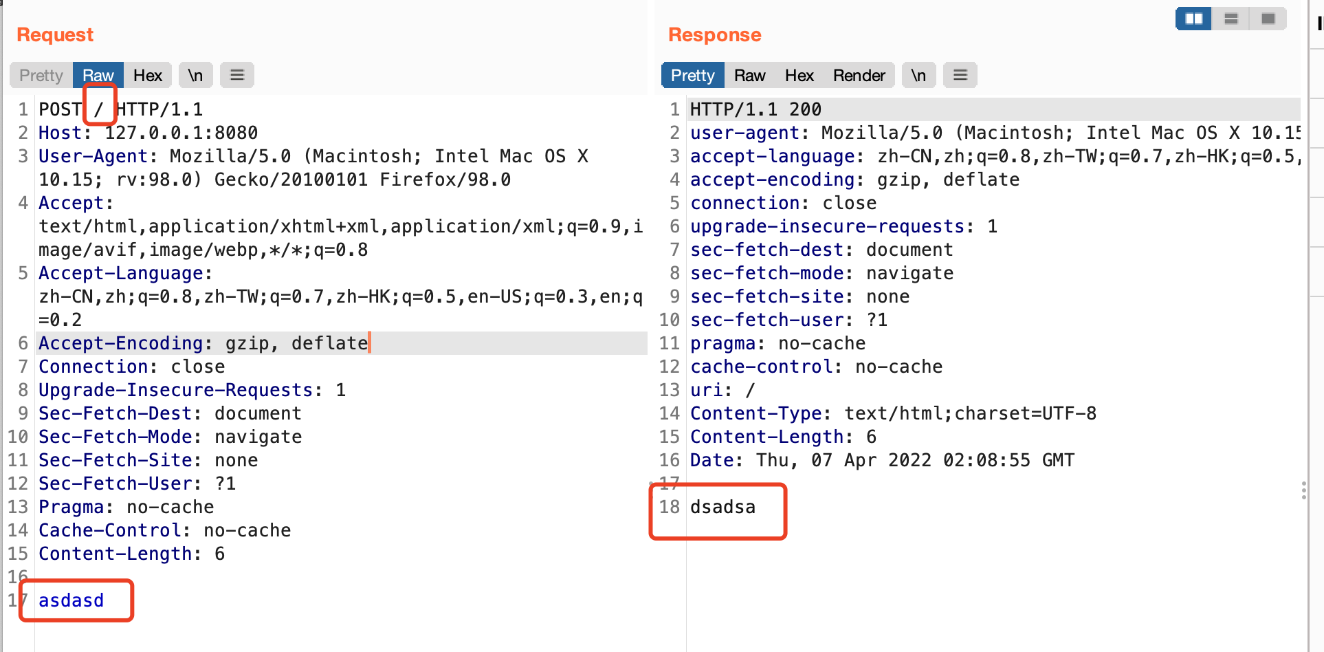Click the 'uri: /' response header
This screenshot has width=1324, height=652.
click(x=723, y=390)
